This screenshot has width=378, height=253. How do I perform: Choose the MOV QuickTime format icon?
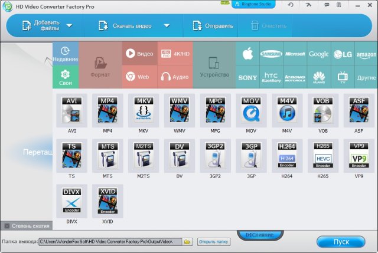pyautogui.click(x=252, y=110)
